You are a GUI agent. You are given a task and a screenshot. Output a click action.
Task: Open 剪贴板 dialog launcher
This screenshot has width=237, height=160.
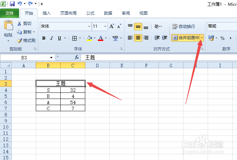coord(35,49)
